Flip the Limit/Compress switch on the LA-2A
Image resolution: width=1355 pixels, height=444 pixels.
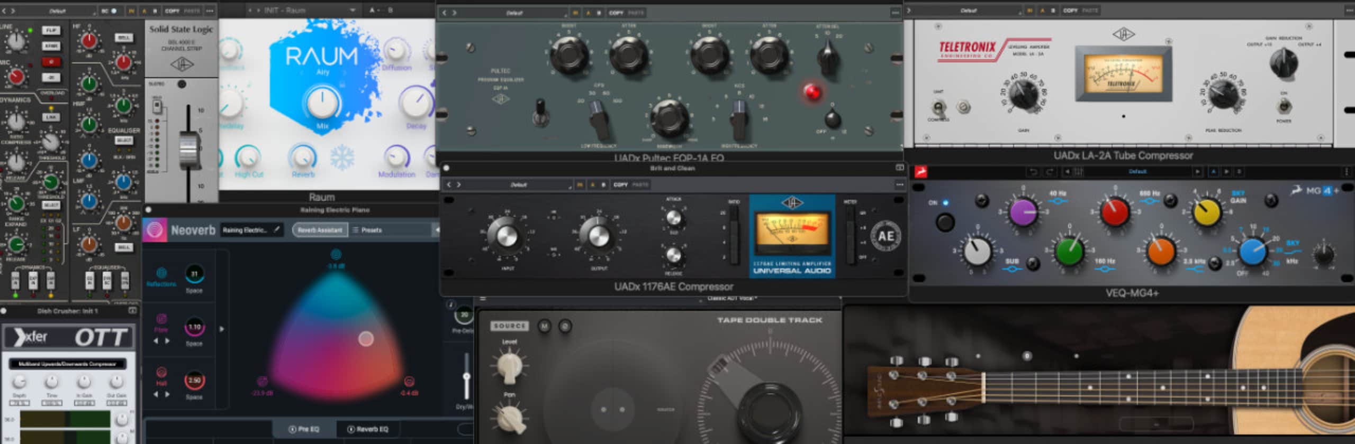[x=938, y=108]
